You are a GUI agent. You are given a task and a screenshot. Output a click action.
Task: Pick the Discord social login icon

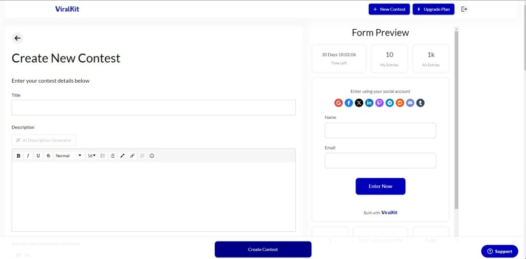point(410,103)
